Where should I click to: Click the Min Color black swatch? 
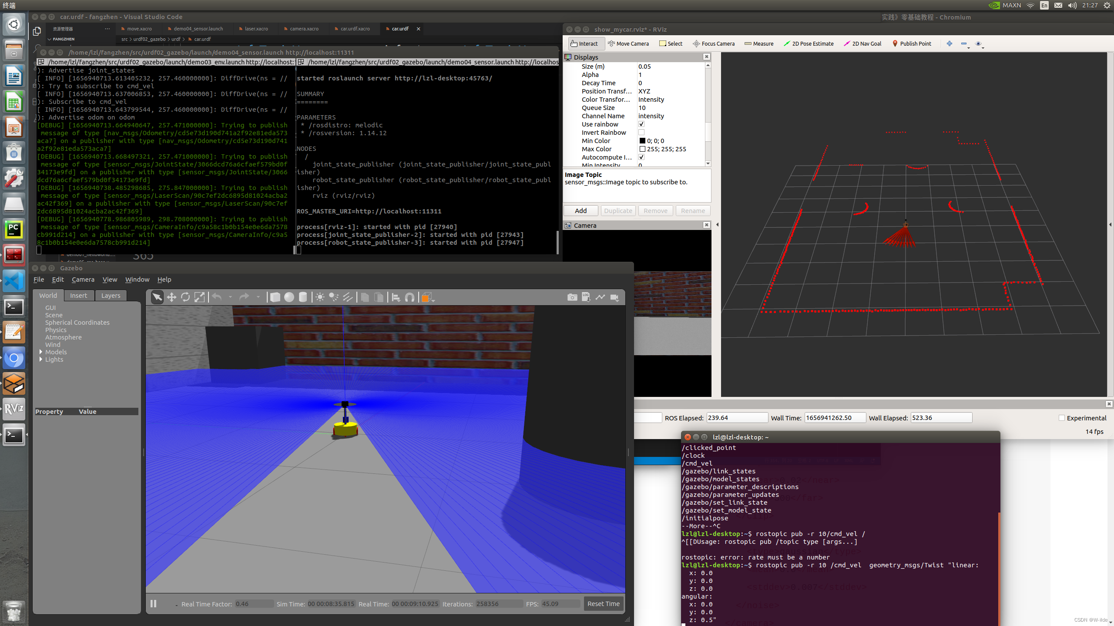click(x=642, y=141)
